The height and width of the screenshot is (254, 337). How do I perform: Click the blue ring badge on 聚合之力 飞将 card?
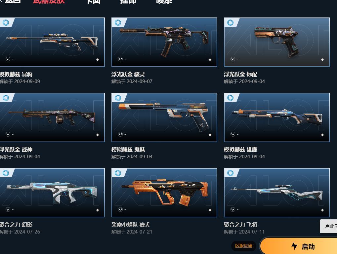[x=230, y=173]
